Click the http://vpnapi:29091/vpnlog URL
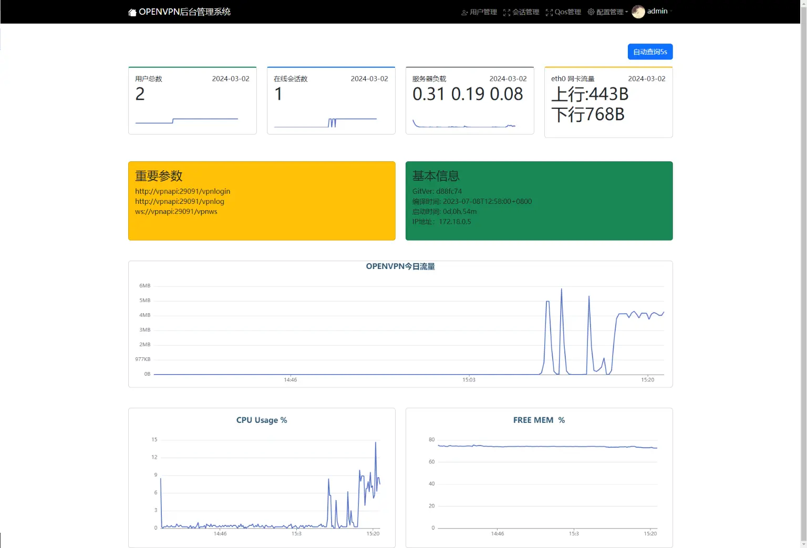This screenshot has height=548, width=807. click(x=180, y=201)
